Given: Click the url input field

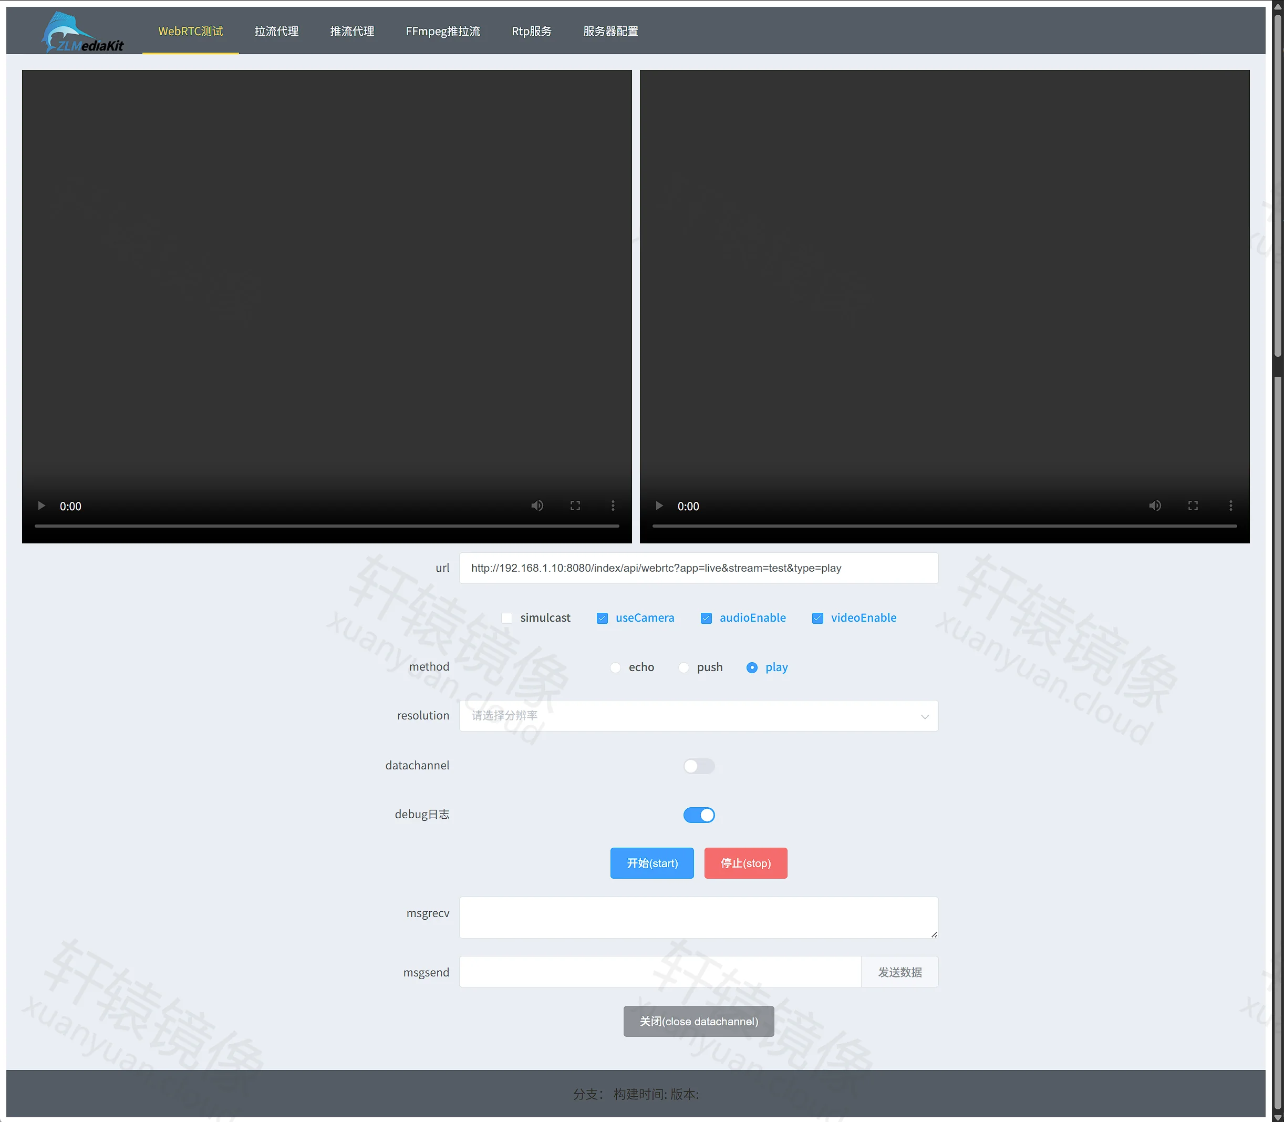Looking at the screenshot, I should (699, 569).
